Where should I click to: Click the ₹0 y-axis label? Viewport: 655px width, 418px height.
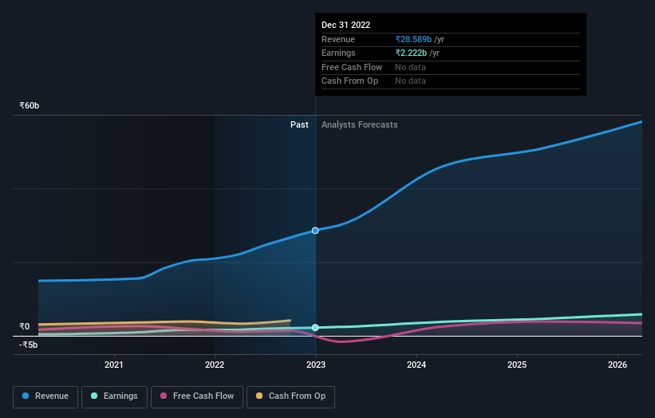[x=25, y=326]
